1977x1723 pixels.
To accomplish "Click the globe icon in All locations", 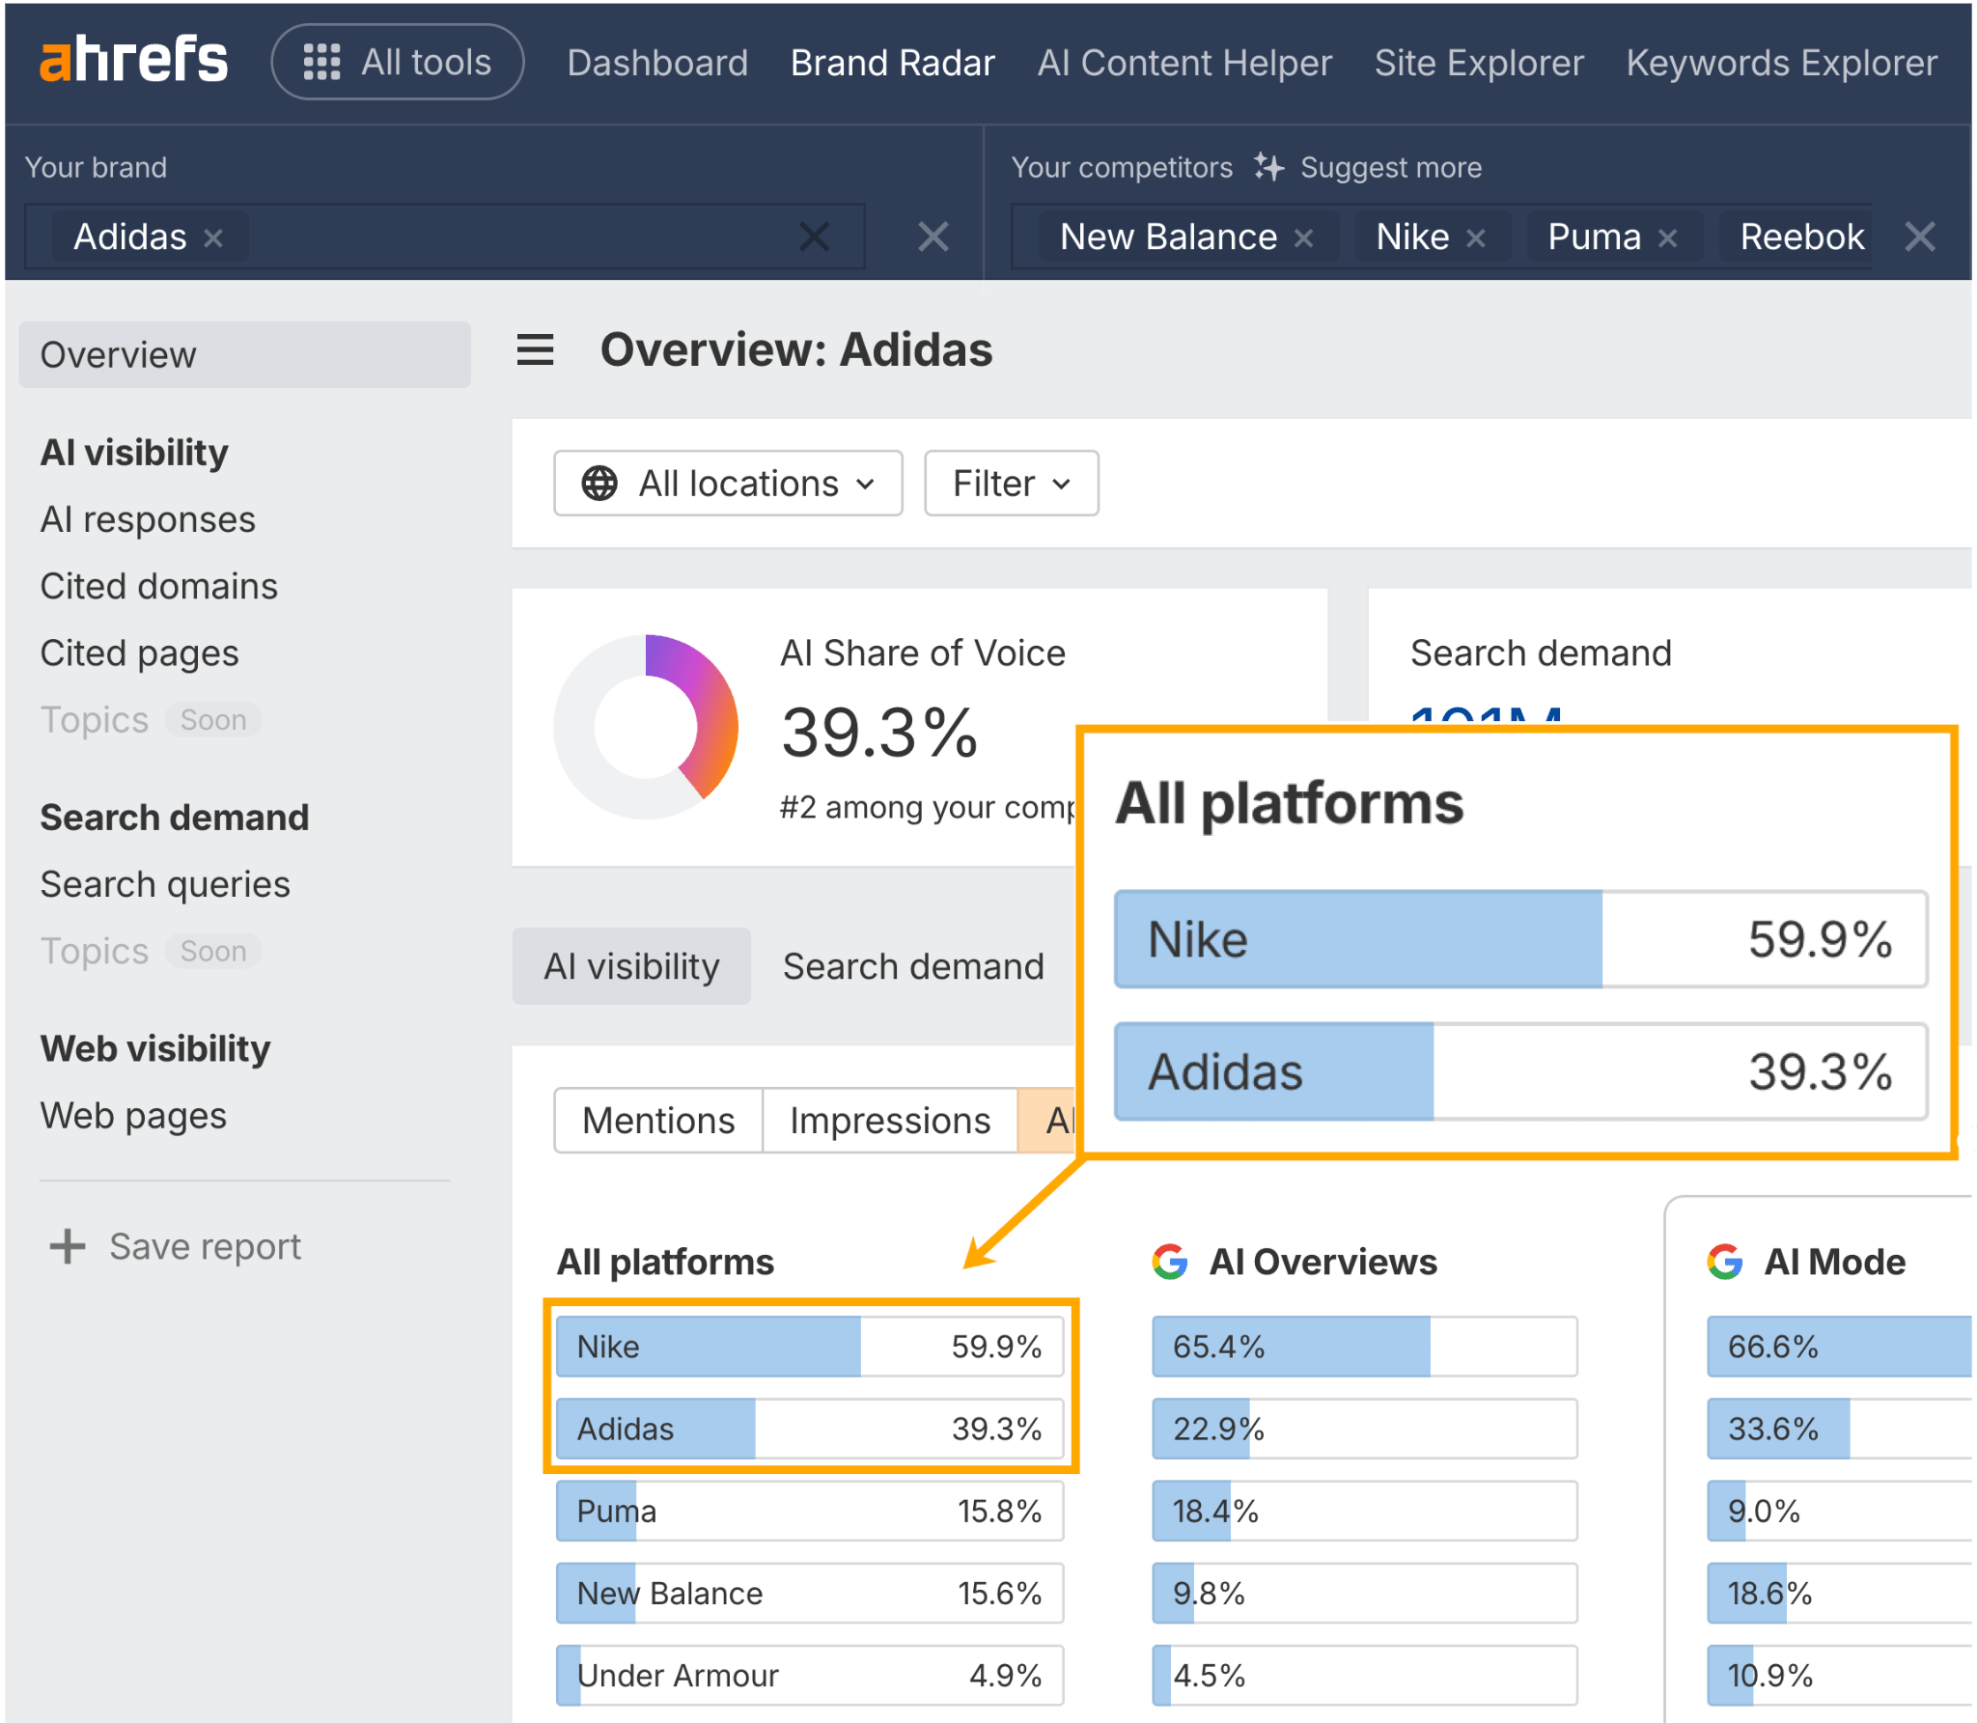I will click(599, 483).
